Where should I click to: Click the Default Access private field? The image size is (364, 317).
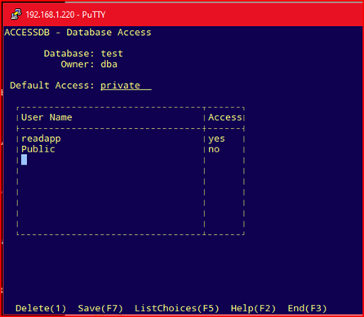pyautogui.click(x=126, y=86)
